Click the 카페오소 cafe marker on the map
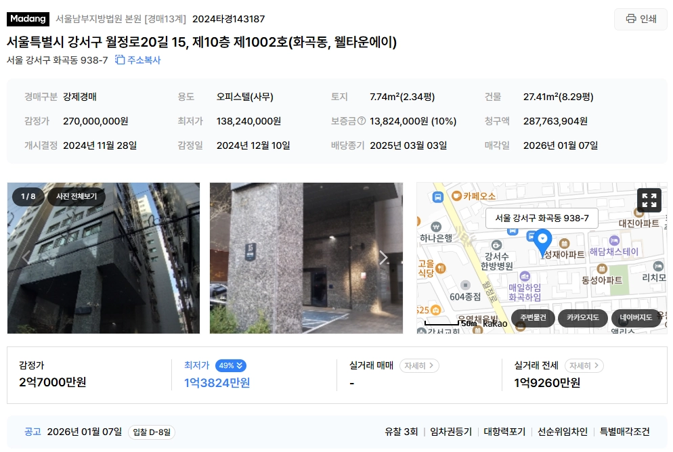The height and width of the screenshot is (452, 673). click(456, 196)
